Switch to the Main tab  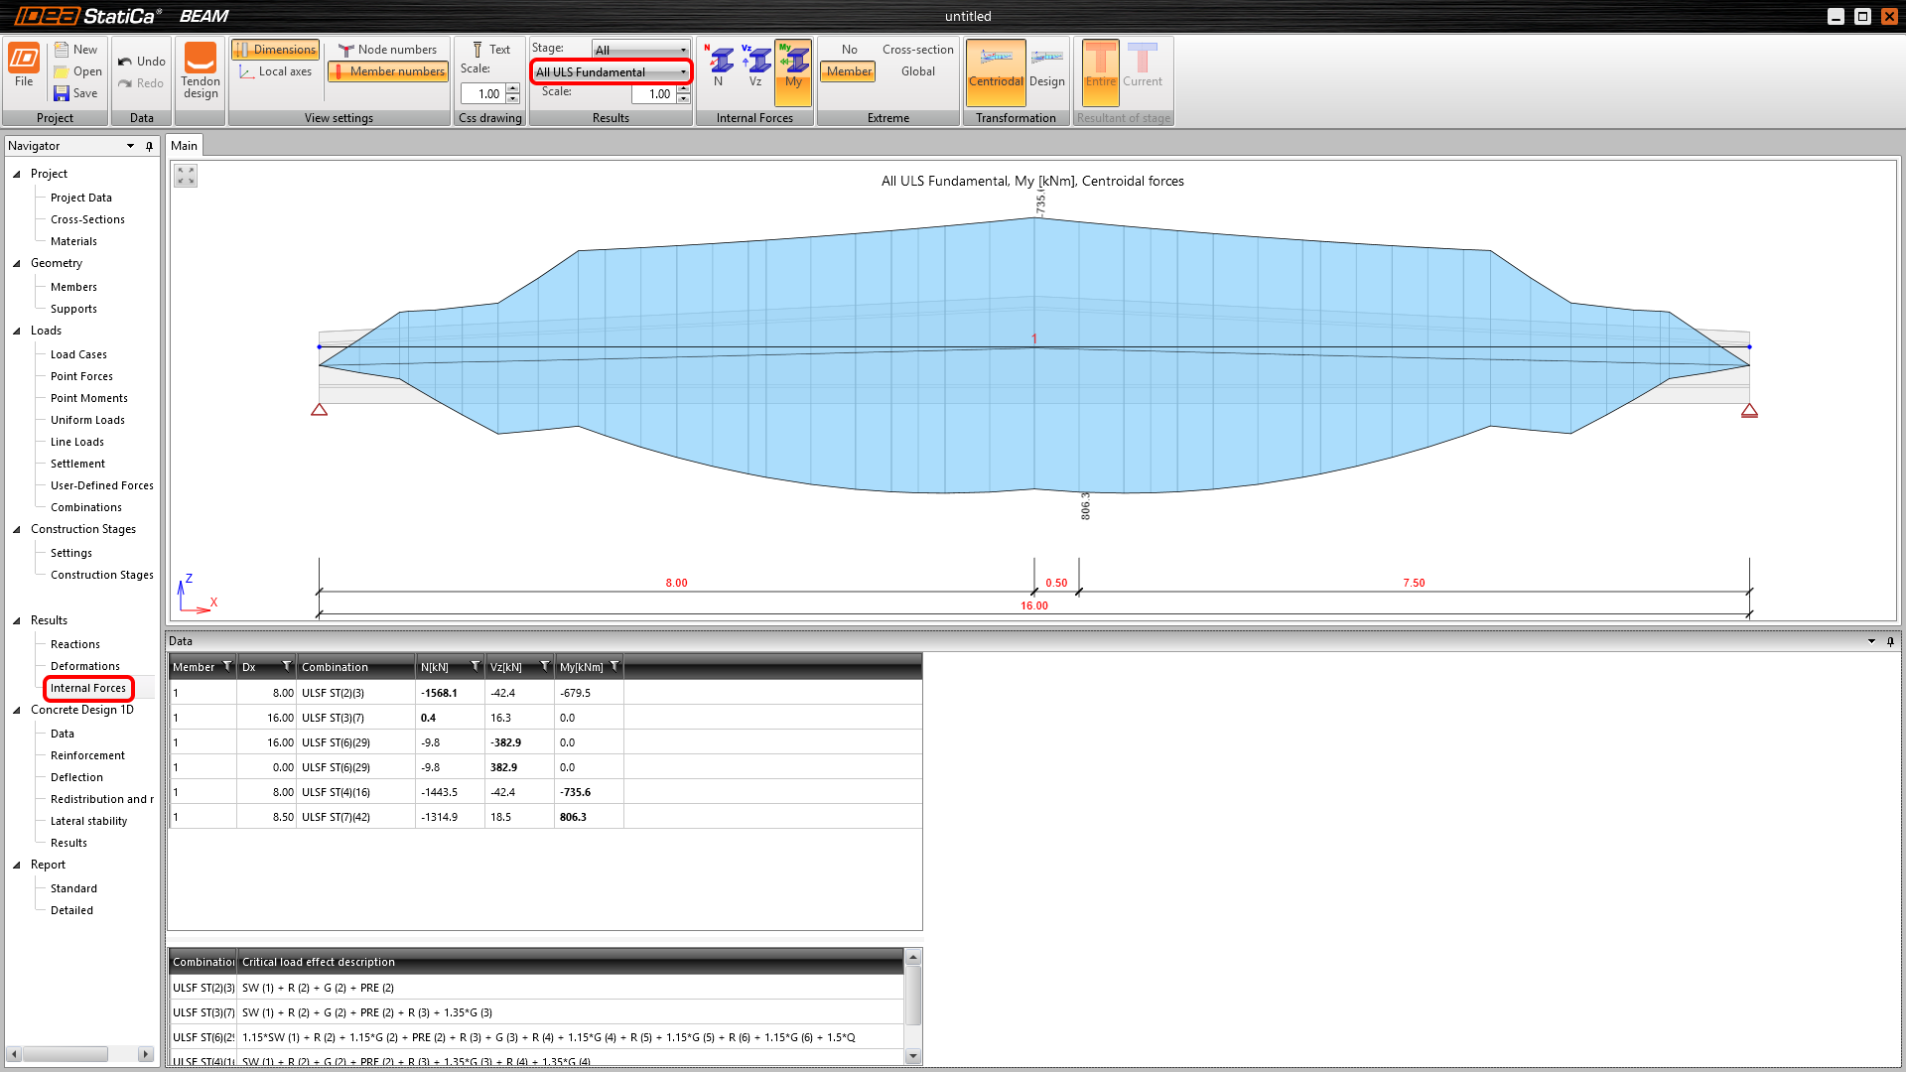pos(184,146)
